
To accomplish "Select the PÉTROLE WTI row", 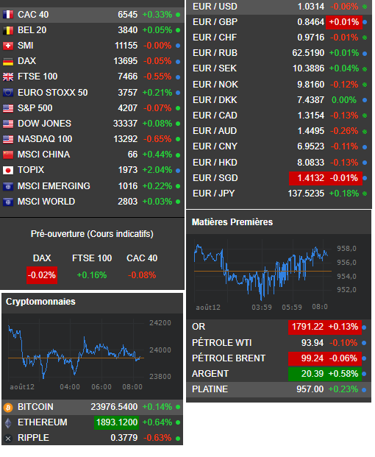I will pos(279,343).
